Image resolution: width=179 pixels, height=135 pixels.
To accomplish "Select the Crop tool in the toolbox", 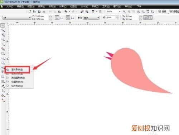I will tap(3, 35).
